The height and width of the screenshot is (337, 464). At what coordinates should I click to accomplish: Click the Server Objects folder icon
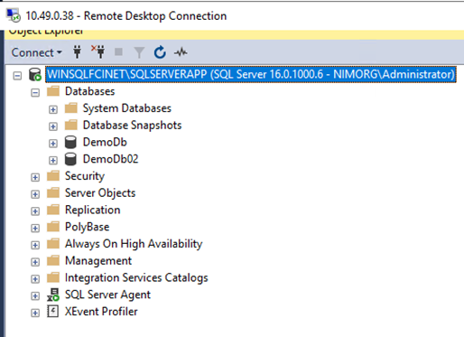point(53,192)
